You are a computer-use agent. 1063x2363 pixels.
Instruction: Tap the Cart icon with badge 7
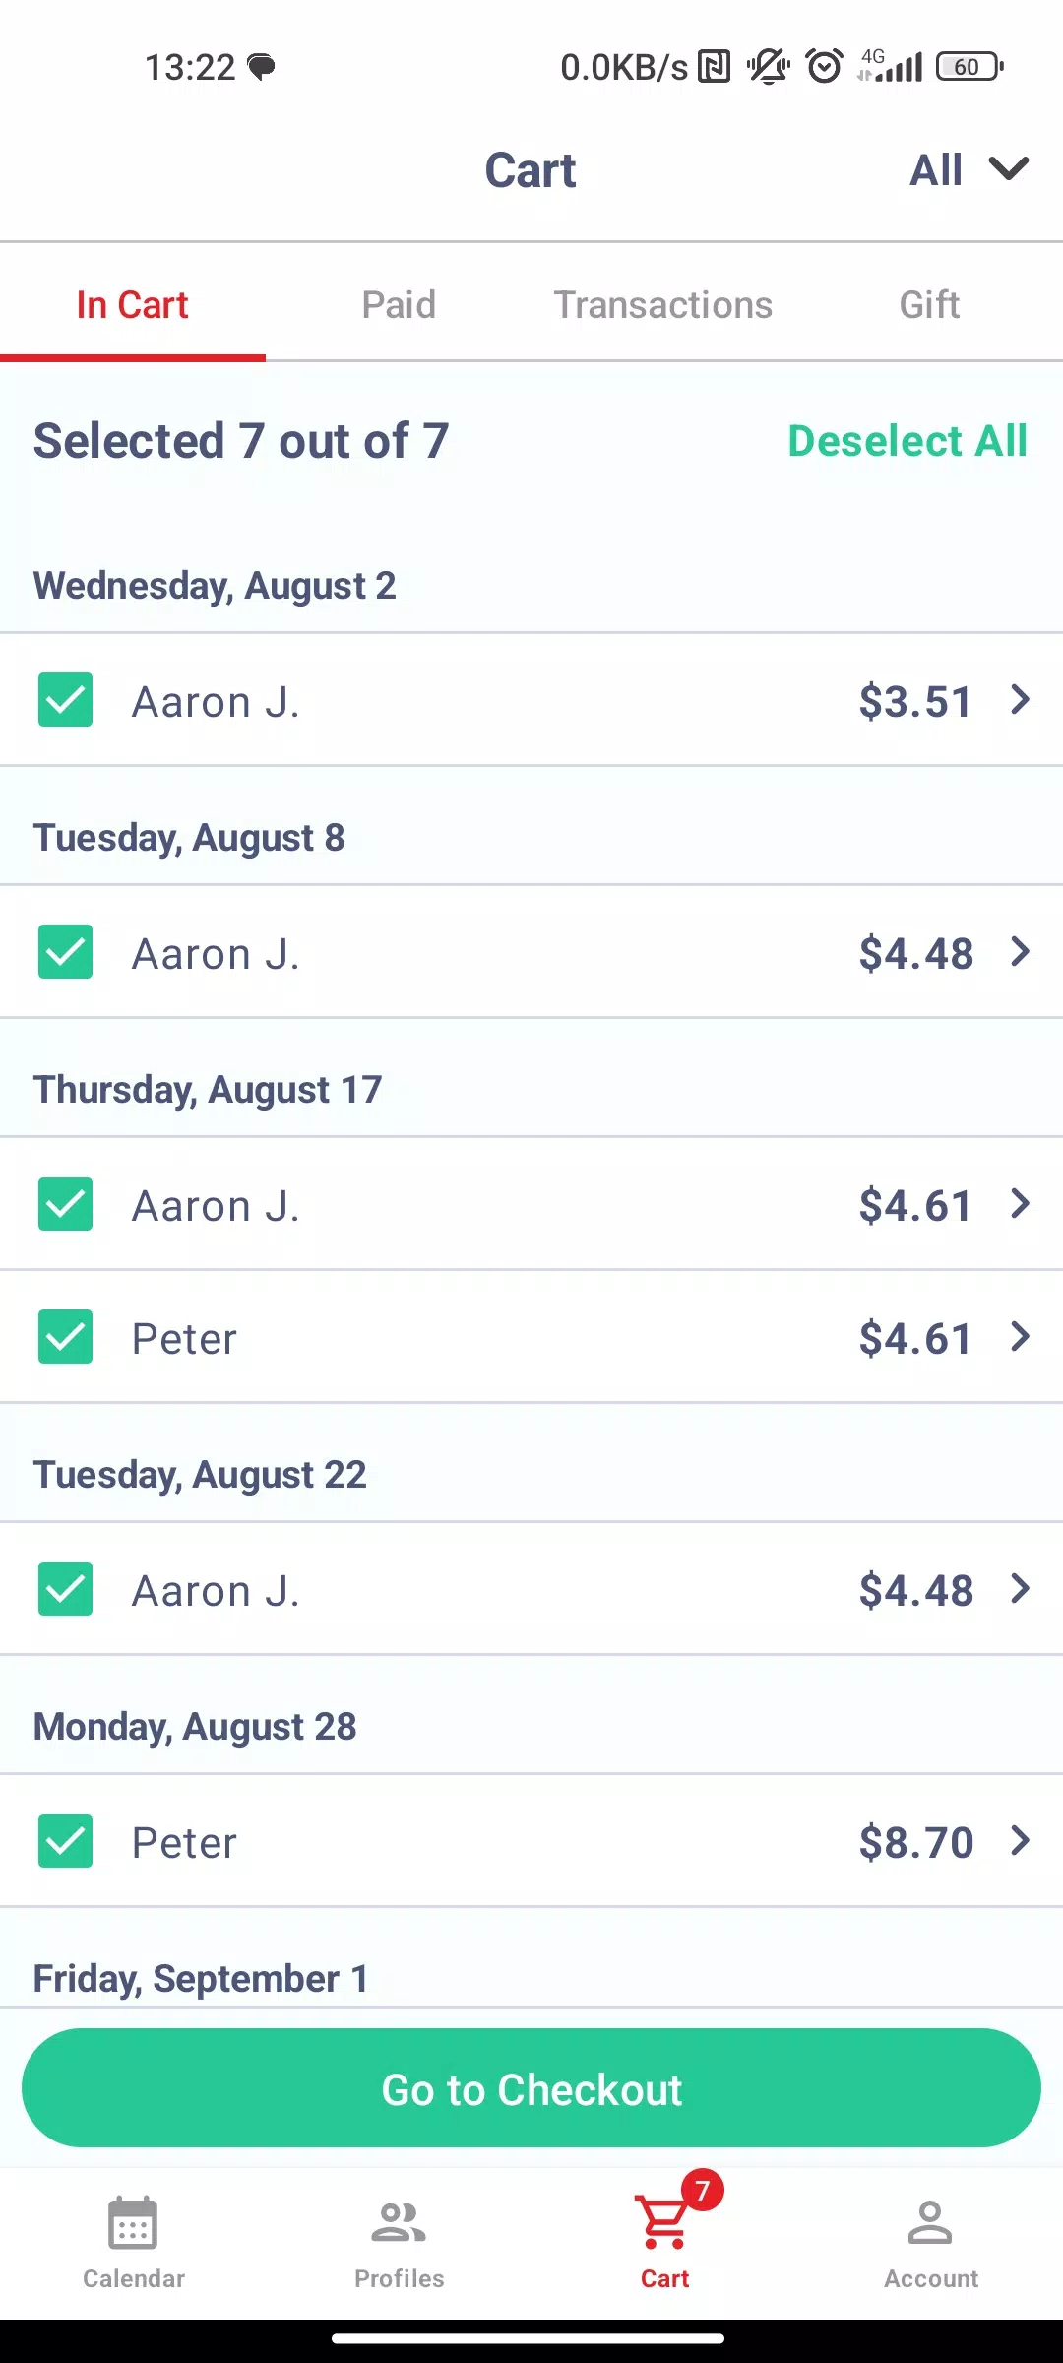(664, 2223)
